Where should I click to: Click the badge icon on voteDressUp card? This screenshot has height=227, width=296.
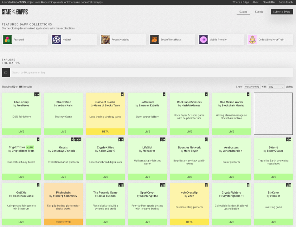206,185
